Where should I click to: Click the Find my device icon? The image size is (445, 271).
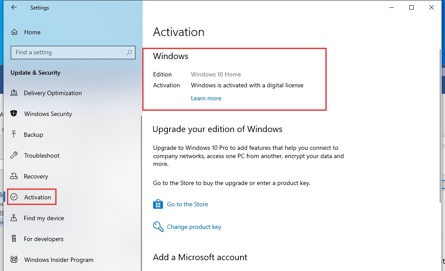[14, 218]
